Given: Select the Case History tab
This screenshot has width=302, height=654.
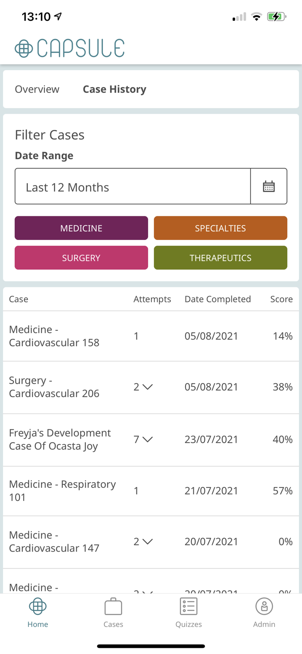Looking at the screenshot, I should [x=115, y=89].
